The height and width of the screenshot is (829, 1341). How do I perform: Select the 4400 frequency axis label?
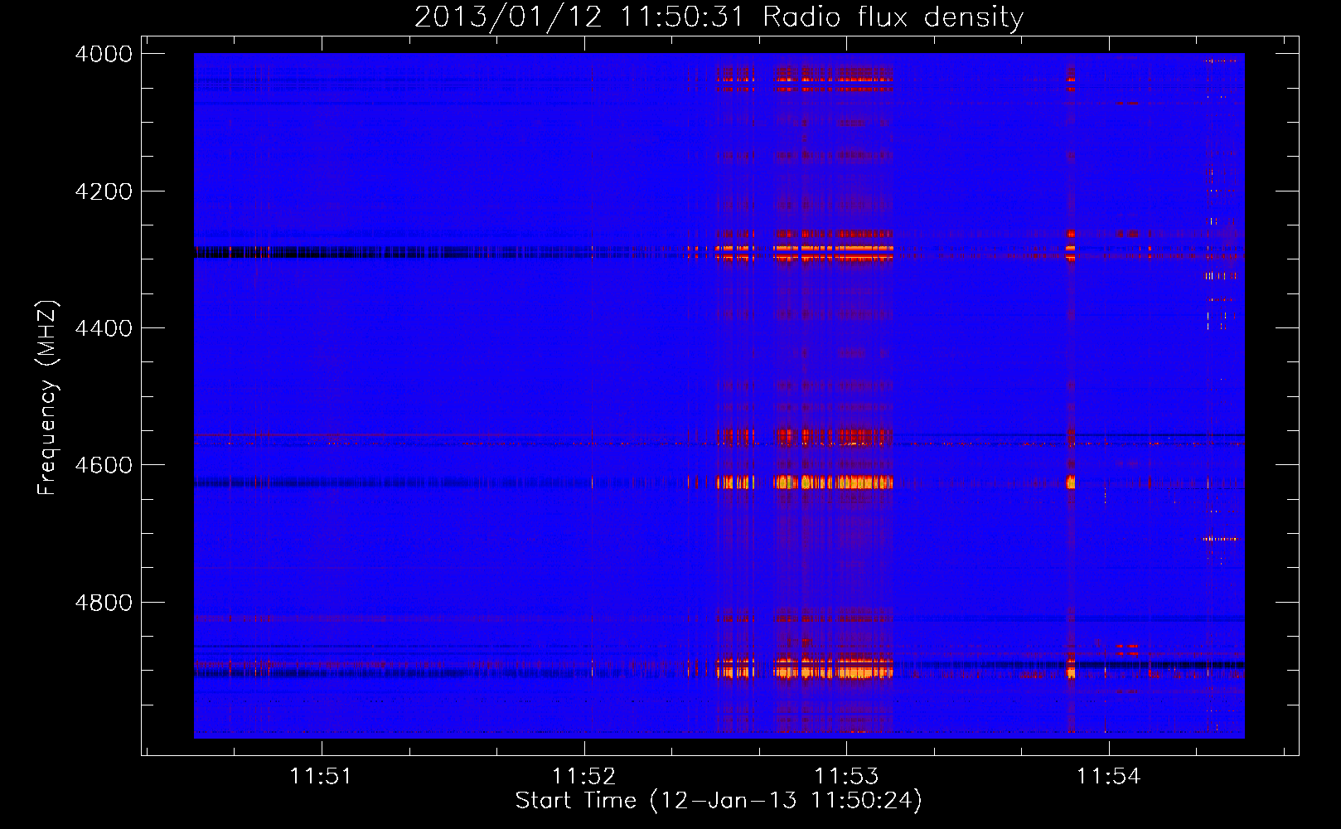[104, 328]
